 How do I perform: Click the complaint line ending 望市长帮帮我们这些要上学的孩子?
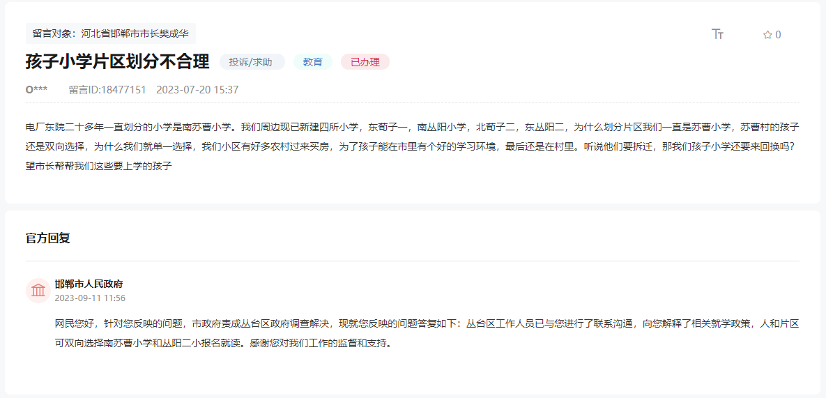[100, 167]
